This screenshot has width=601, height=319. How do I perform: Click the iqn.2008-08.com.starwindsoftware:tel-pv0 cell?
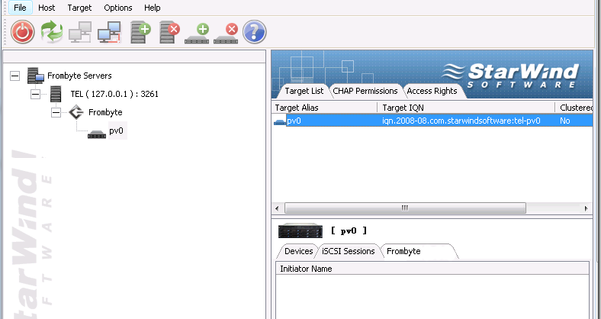click(x=461, y=121)
